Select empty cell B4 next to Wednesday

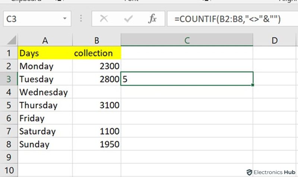(x=96, y=92)
